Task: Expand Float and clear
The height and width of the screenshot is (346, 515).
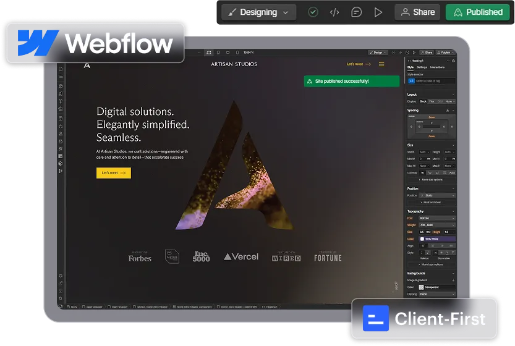Action: (x=432, y=203)
